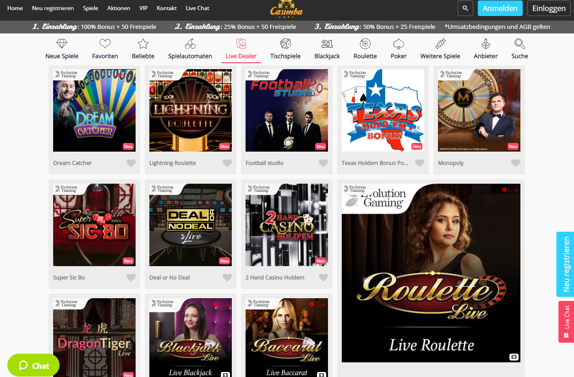The image size is (574, 377).
Task: Click the 2. Einzahlung bonus text
Action: [235, 27]
